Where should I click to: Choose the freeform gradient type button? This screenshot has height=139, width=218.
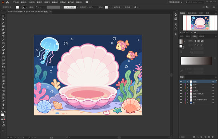[202, 41]
